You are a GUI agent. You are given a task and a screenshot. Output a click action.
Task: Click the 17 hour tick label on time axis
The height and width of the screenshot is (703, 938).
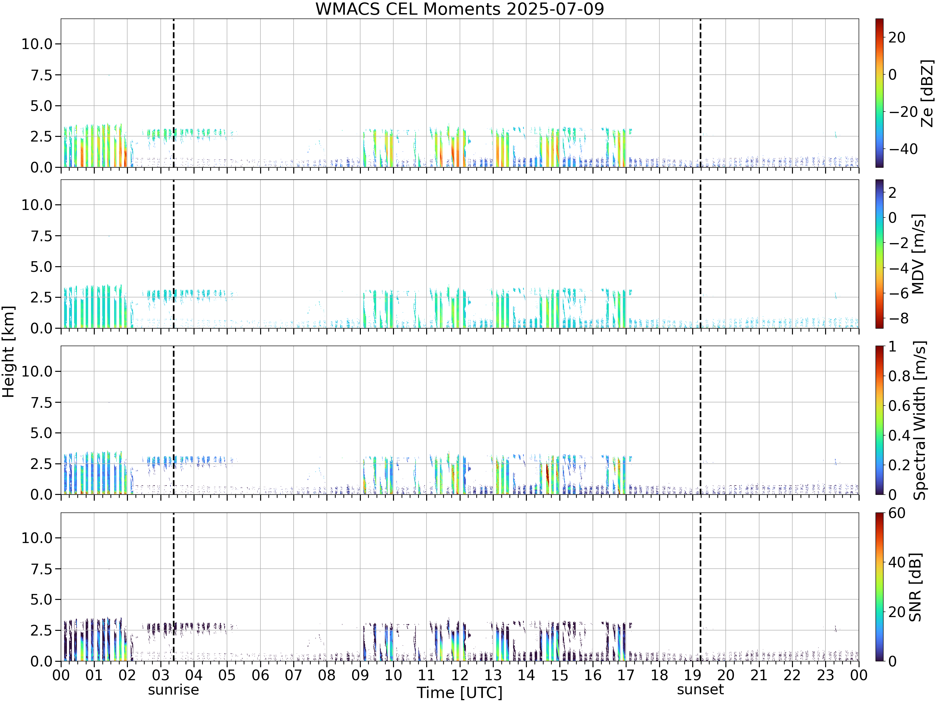[626, 675]
